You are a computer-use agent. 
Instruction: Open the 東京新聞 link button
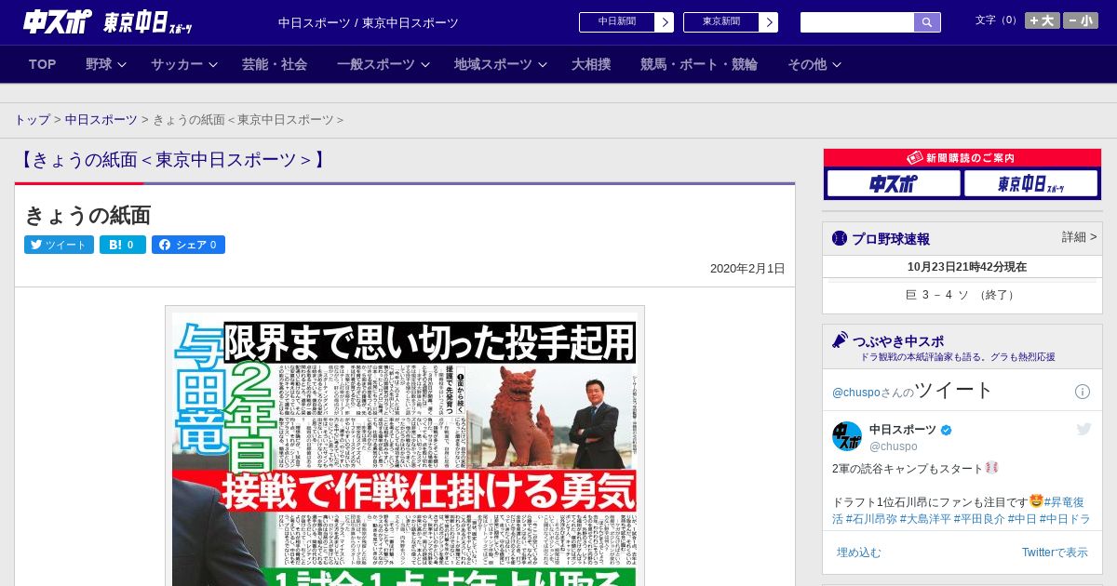(721, 21)
